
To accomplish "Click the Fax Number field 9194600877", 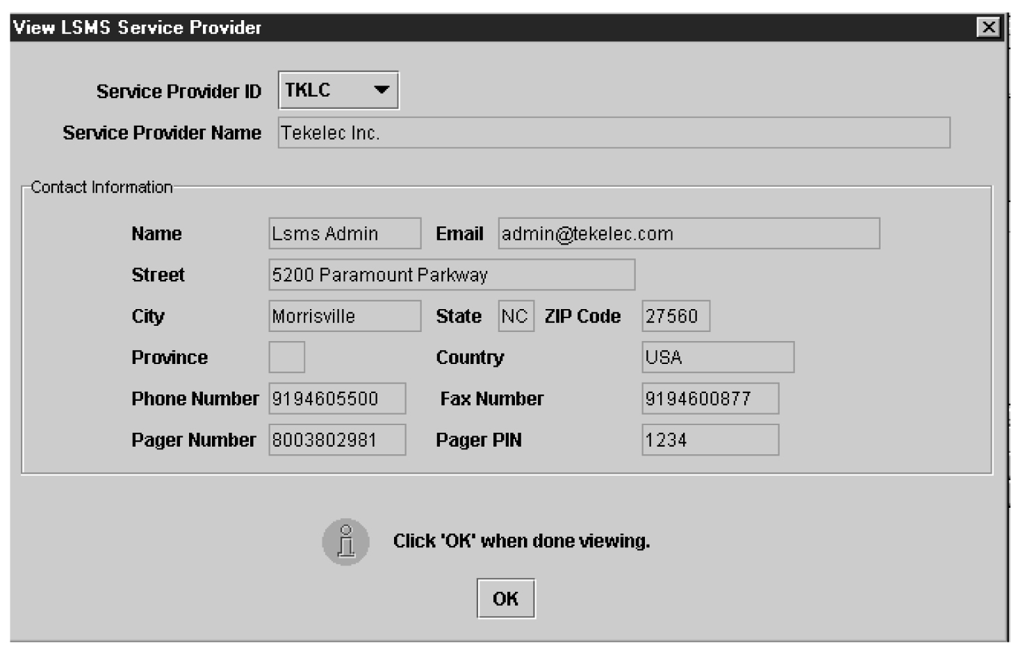I will tap(710, 398).
